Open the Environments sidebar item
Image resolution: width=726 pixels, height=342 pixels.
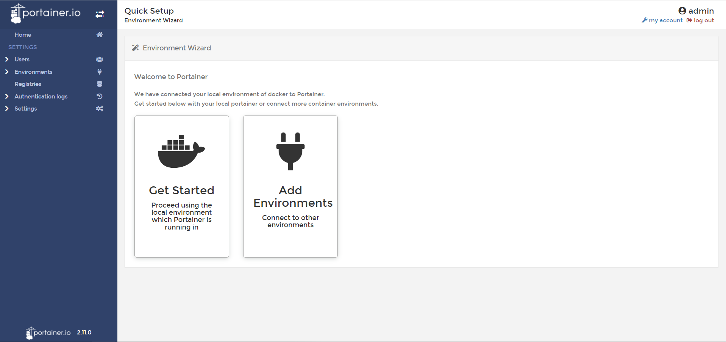tap(33, 72)
